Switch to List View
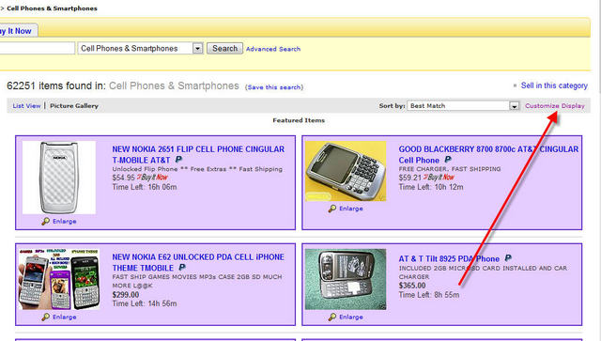The height and width of the screenshot is (341, 601). 26,106
